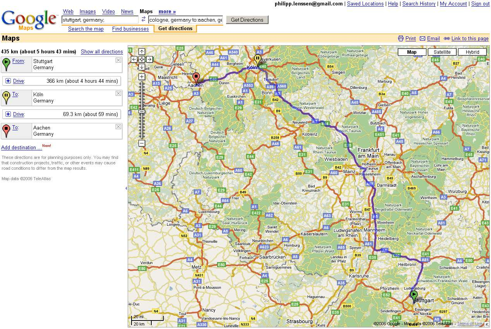Click the green Stuttgart start pin in sidebar
Screen dimensions: 491x329
pos(6,63)
